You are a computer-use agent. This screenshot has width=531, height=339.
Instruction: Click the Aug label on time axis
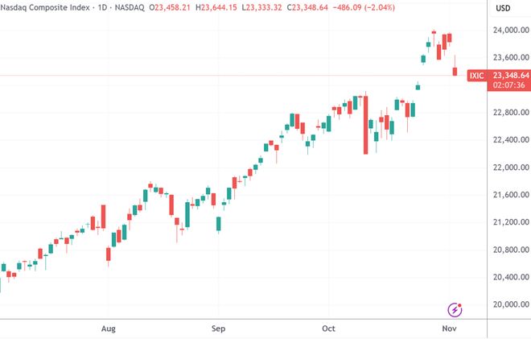(110, 329)
